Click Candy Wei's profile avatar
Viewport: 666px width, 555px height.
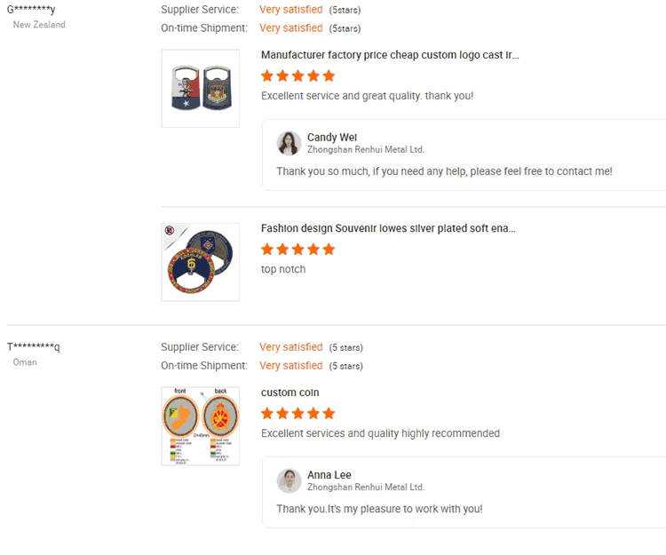pyautogui.click(x=289, y=143)
